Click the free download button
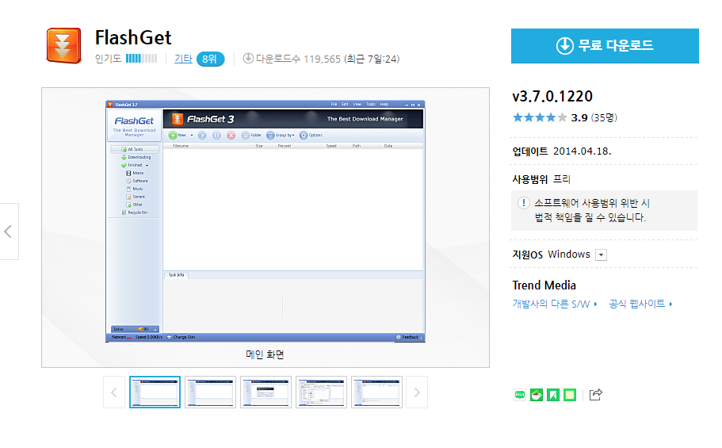722x448 pixels. 605,46
